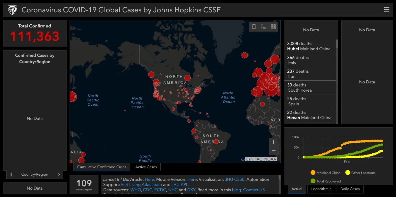Image resolution: width=396 pixels, height=197 pixels.
Task: Select the Logarithmic chart tab
Action: (x=321, y=189)
